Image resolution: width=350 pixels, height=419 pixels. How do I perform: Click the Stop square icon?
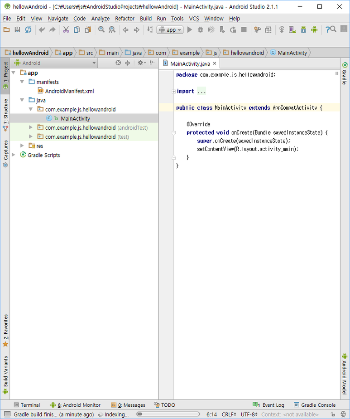pos(244,29)
